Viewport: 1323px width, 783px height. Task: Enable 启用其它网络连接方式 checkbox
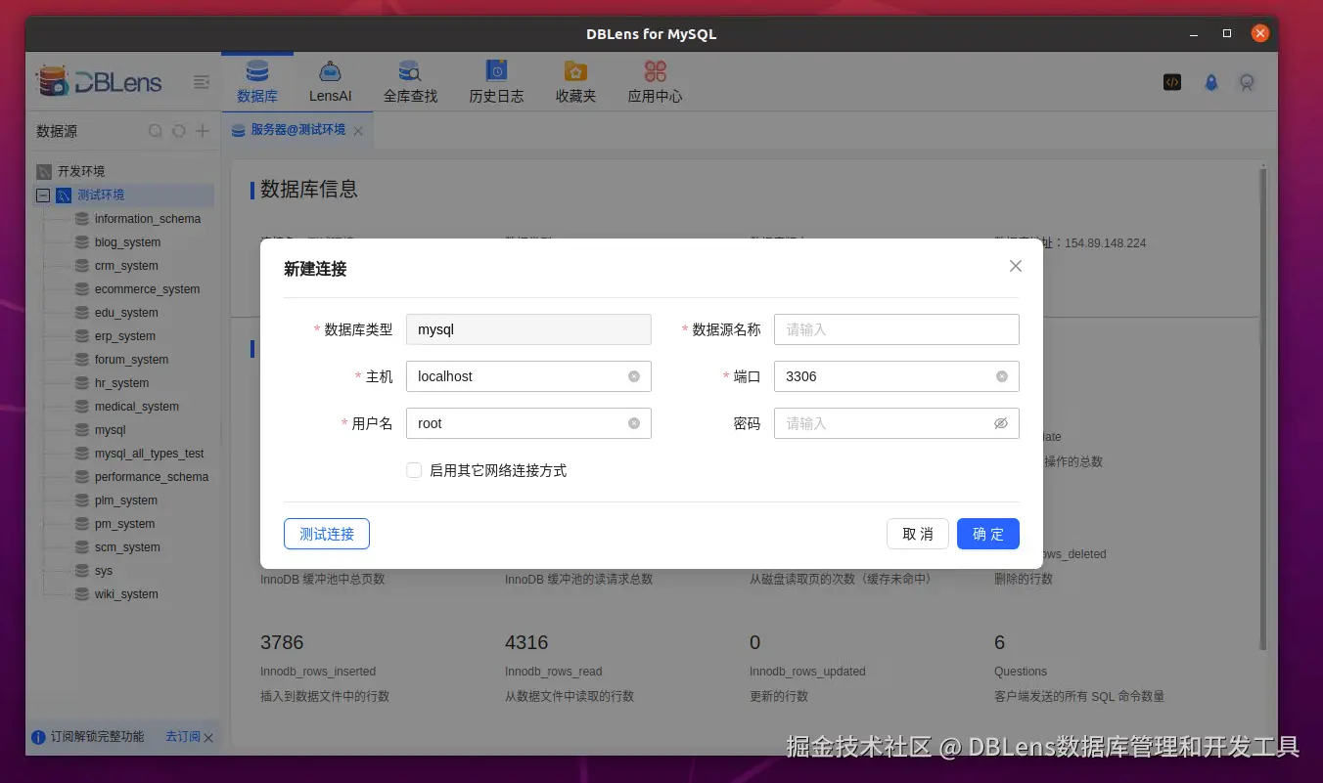(414, 469)
